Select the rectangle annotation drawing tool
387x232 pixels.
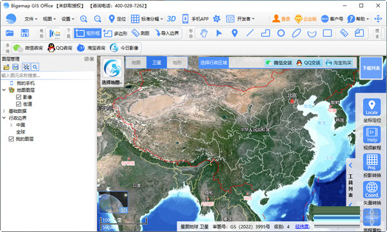327,33
